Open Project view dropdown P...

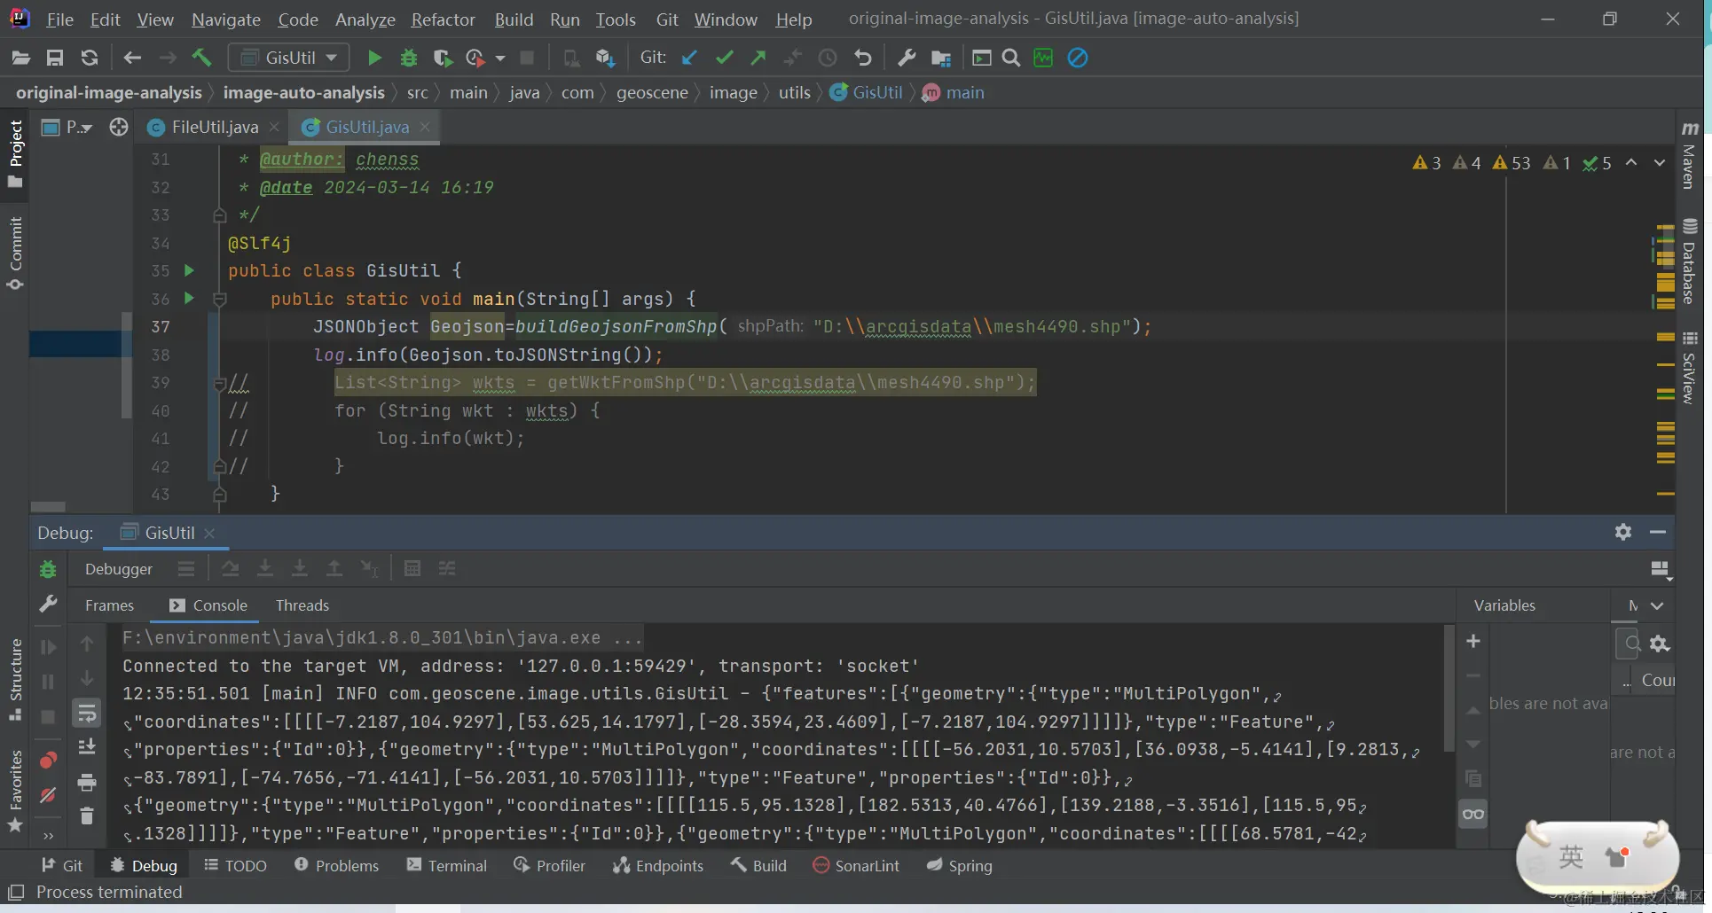point(69,127)
